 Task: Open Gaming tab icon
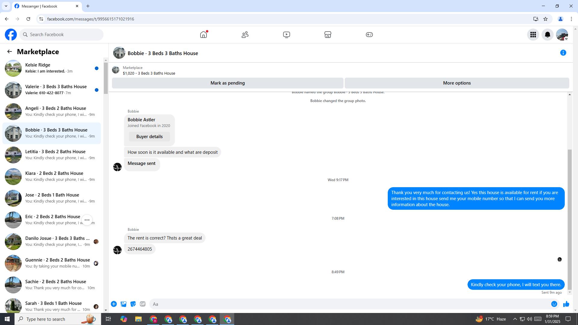[369, 35]
